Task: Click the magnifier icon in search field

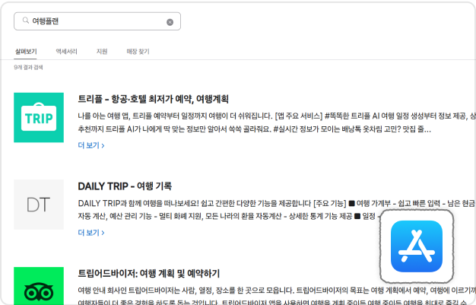Action: point(26,21)
